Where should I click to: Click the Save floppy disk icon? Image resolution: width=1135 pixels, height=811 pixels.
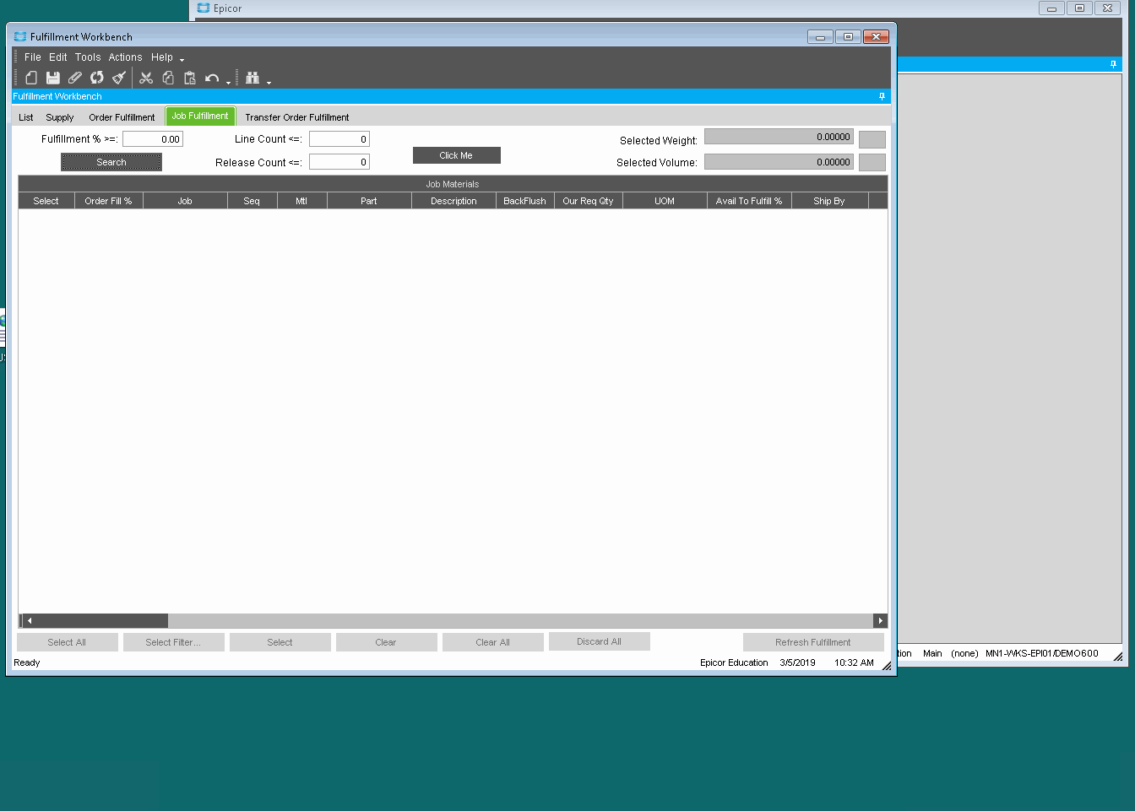(x=53, y=78)
